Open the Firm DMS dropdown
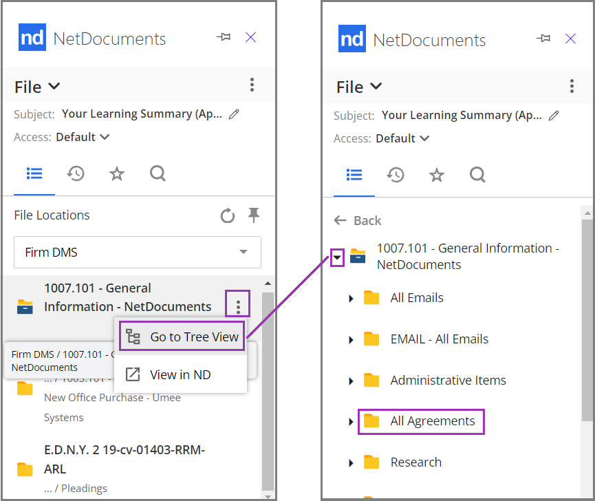The height and width of the screenshot is (501, 595). pos(138,253)
